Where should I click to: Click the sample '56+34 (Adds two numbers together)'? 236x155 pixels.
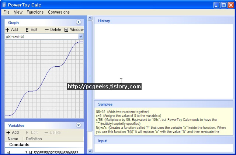pos(122,112)
